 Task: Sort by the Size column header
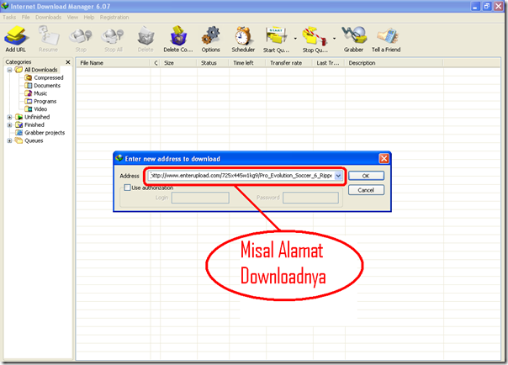point(178,63)
